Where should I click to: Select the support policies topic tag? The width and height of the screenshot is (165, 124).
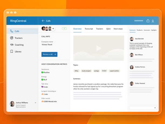tap(114, 71)
